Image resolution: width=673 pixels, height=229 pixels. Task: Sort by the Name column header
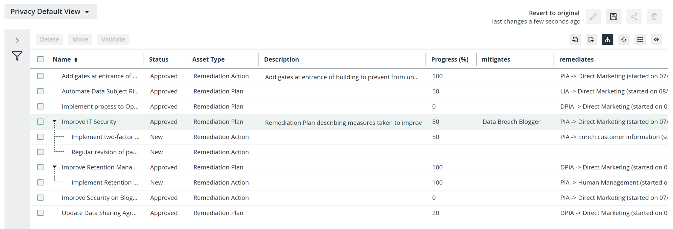pos(62,59)
